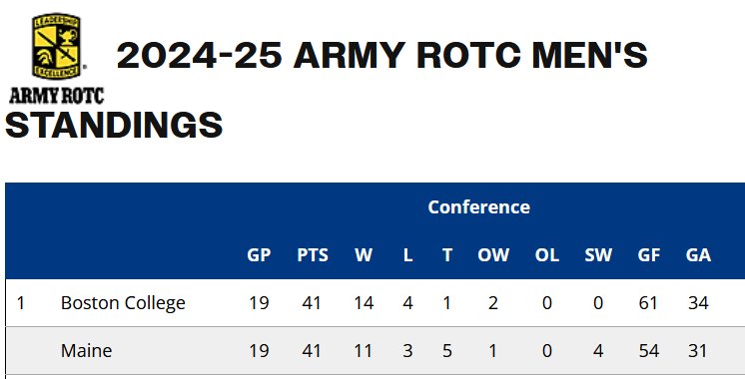Sort standings by PTS column
The width and height of the screenshot is (745, 379).
click(313, 254)
